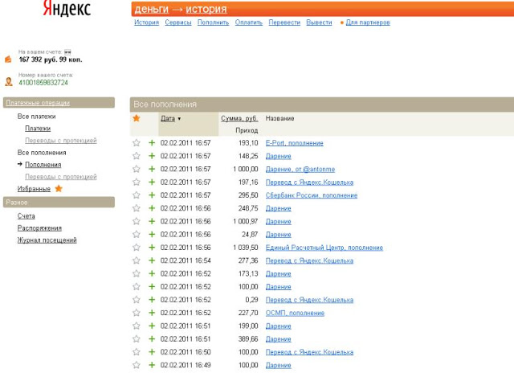Open the 'Сбербанк России, пополнение' entry
This screenshot has width=514, height=373.
pos(312,195)
